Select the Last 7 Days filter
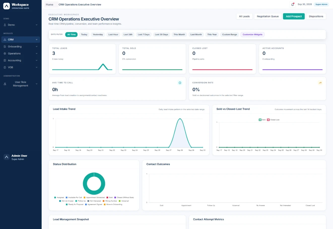Image resolution: width=333 pixels, height=229 pixels. pyautogui.click(x=144, y=35)
